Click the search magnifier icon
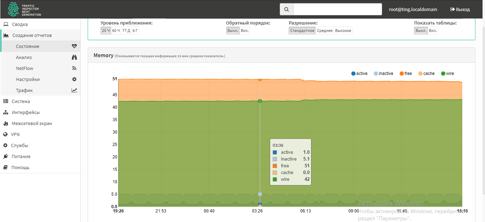Image resolution: width=485 pixels, height=222 pixels. (x=287, y=10)
